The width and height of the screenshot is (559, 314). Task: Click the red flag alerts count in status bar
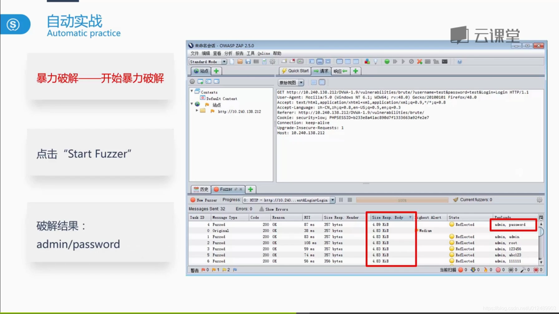pos(205,270)
